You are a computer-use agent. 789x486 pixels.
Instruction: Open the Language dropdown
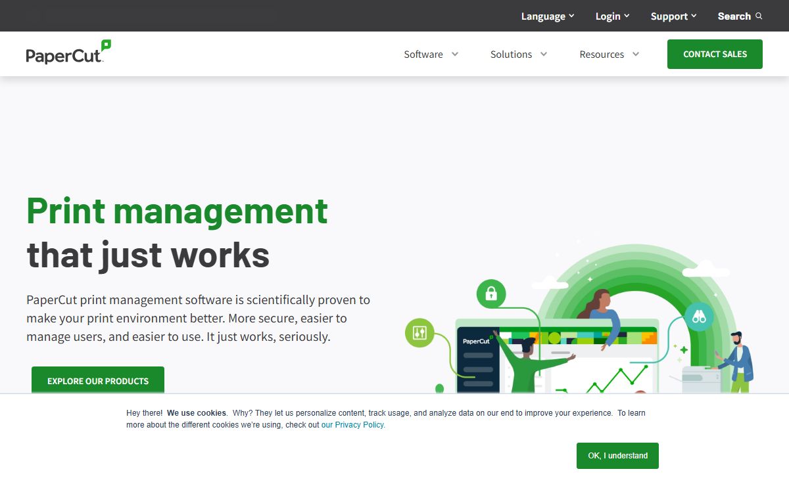[x=548, y=16]
